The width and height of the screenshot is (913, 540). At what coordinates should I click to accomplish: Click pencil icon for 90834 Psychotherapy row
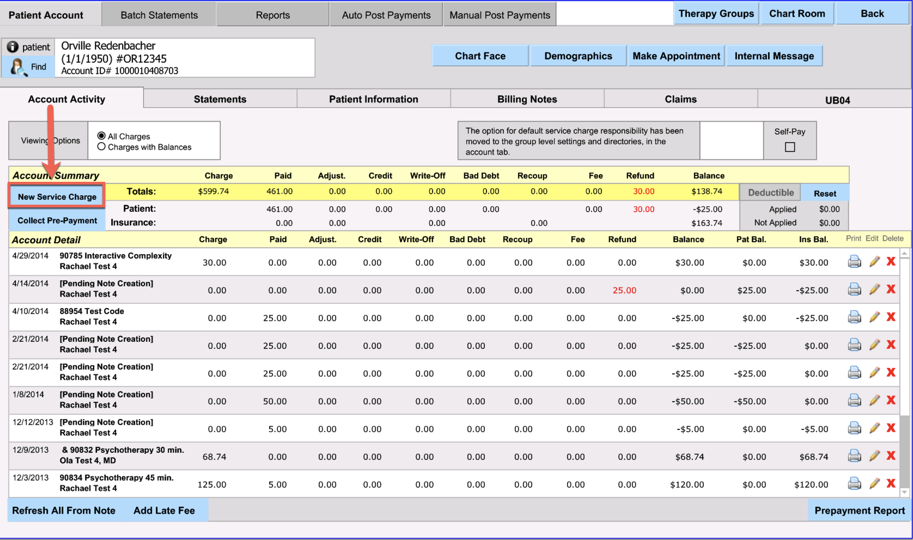[874, 484]
